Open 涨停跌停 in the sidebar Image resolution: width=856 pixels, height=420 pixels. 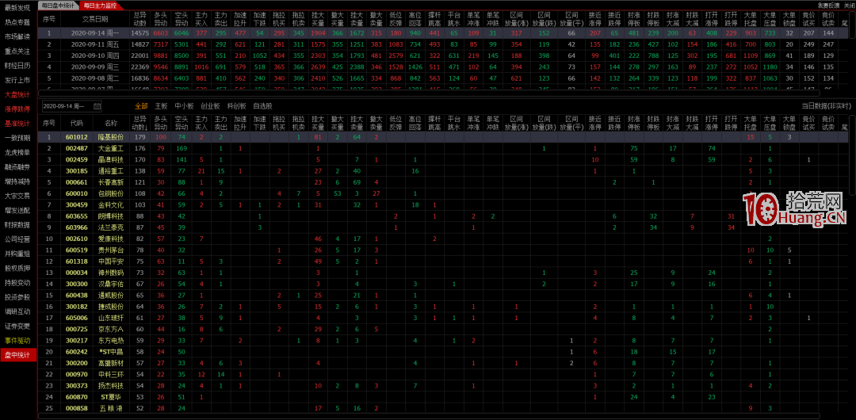(x=18, y=109)
